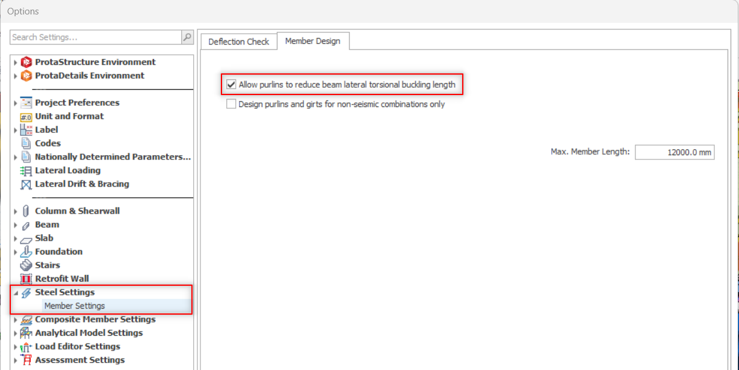Click the ProtaStructure Environment icon
The width and height of the screenshot is (739, 370).
tap(26, 62)
